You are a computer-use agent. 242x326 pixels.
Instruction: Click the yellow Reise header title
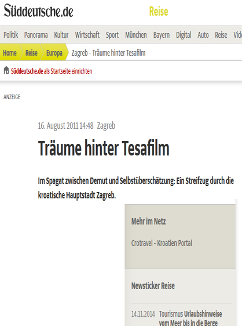point(159,11)
